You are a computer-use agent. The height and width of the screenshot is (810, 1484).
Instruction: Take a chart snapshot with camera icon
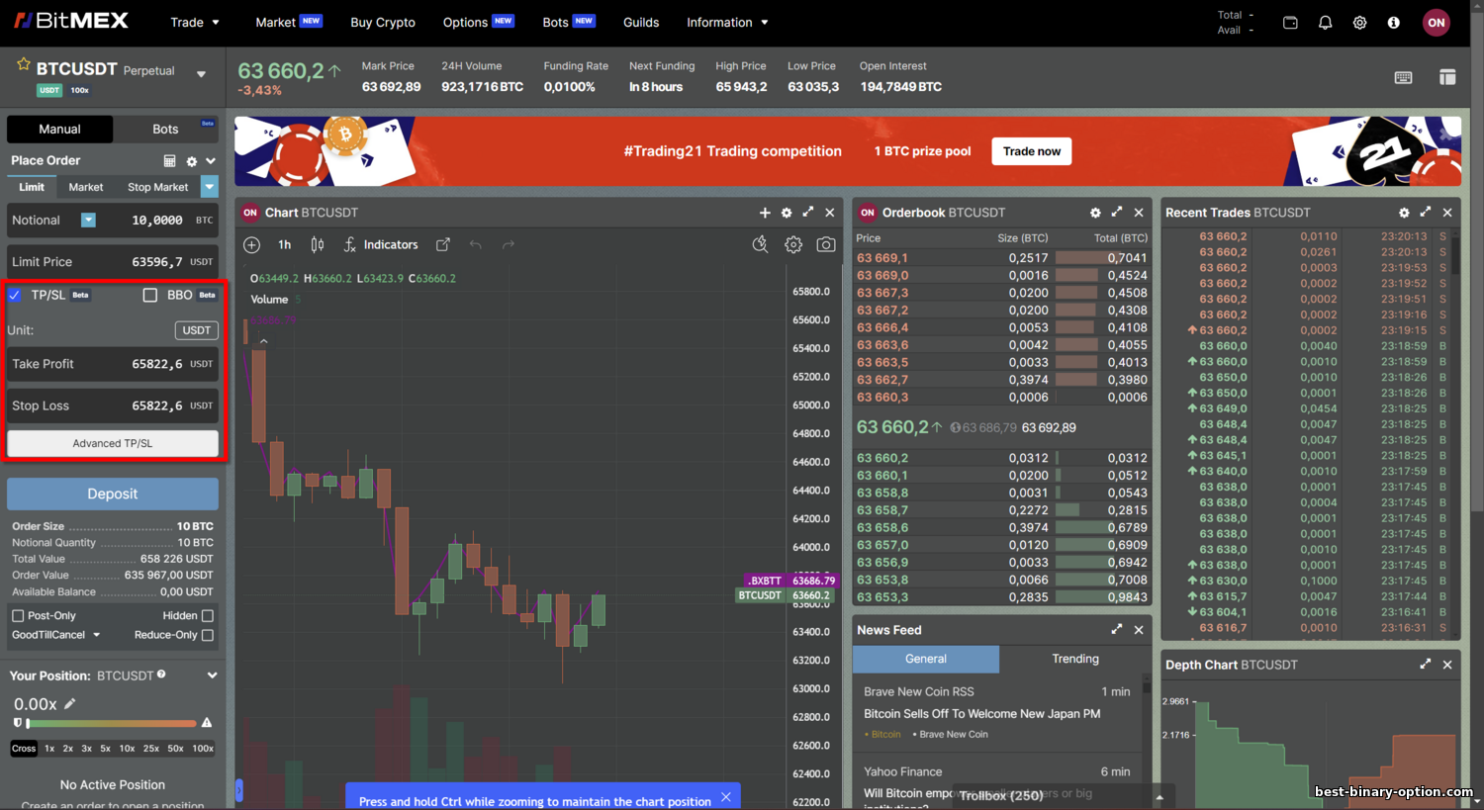[x=826, y=244]
